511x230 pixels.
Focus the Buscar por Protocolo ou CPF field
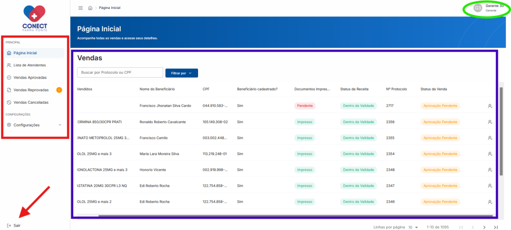[120, 73]
